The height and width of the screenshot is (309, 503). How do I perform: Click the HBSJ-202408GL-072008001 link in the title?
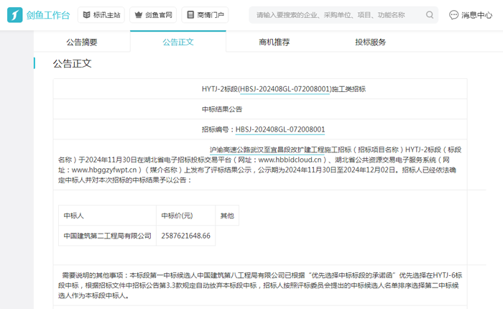(x=285, y=89)
